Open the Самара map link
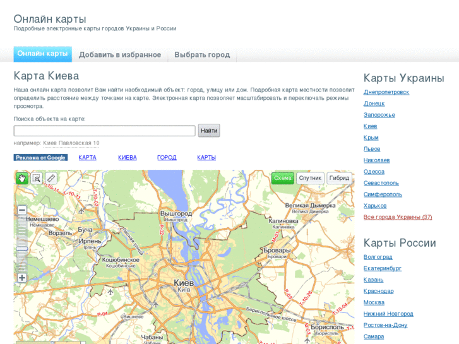The height and width of the screenshot is (344, 459). [374, 336]
